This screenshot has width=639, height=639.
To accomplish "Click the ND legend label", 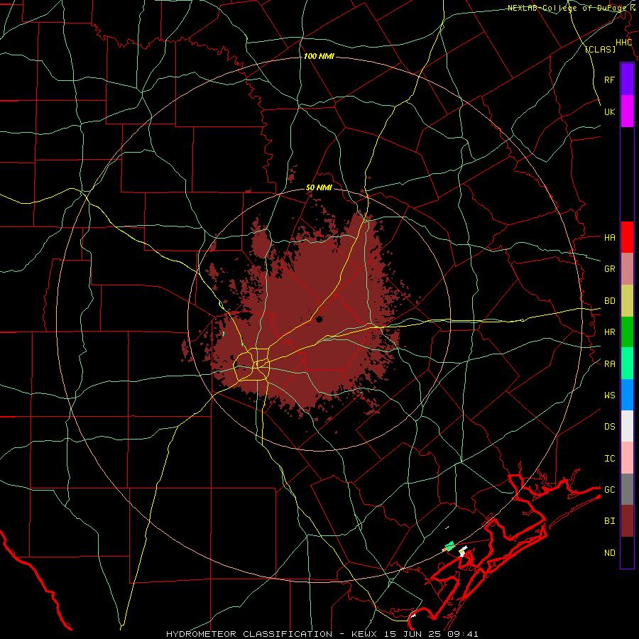I will pyautogui.click(x=609, y=552).
